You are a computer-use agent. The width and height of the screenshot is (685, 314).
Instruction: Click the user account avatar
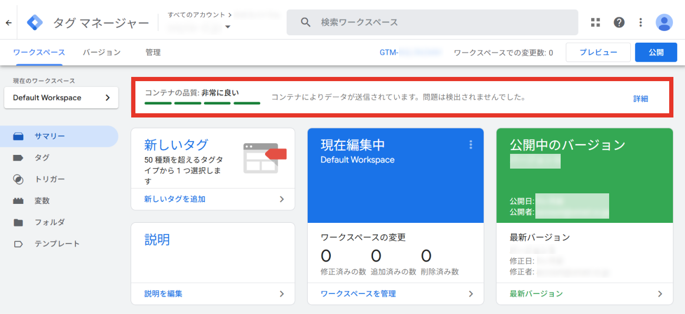pos(664,22)
